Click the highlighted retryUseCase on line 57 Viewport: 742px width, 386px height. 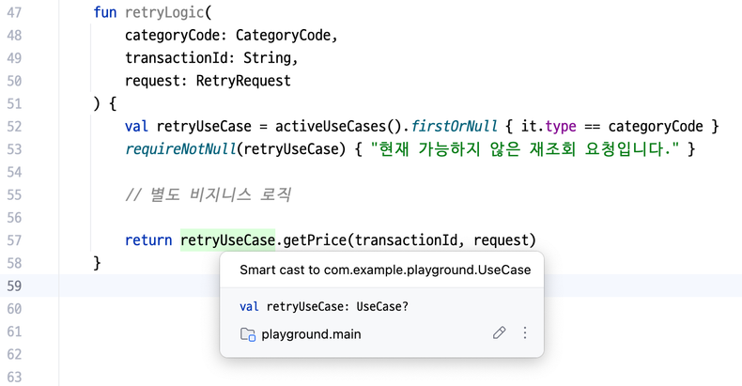[227, 240]
